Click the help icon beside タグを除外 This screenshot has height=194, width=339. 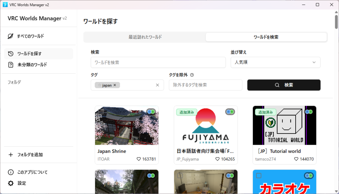coord(192,75)
